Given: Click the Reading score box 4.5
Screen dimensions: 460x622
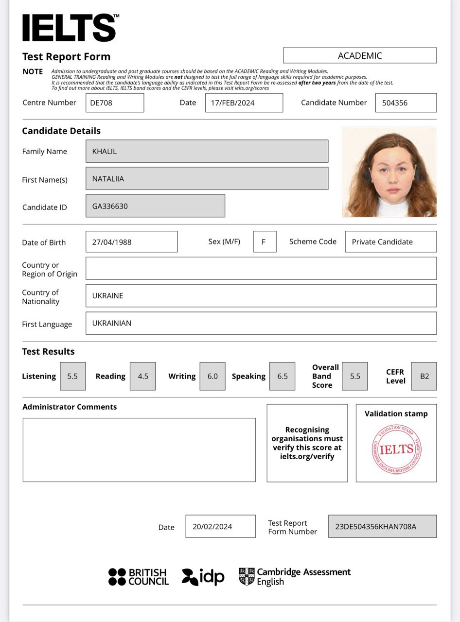Looking at the screenshot, I should (143, 376).
